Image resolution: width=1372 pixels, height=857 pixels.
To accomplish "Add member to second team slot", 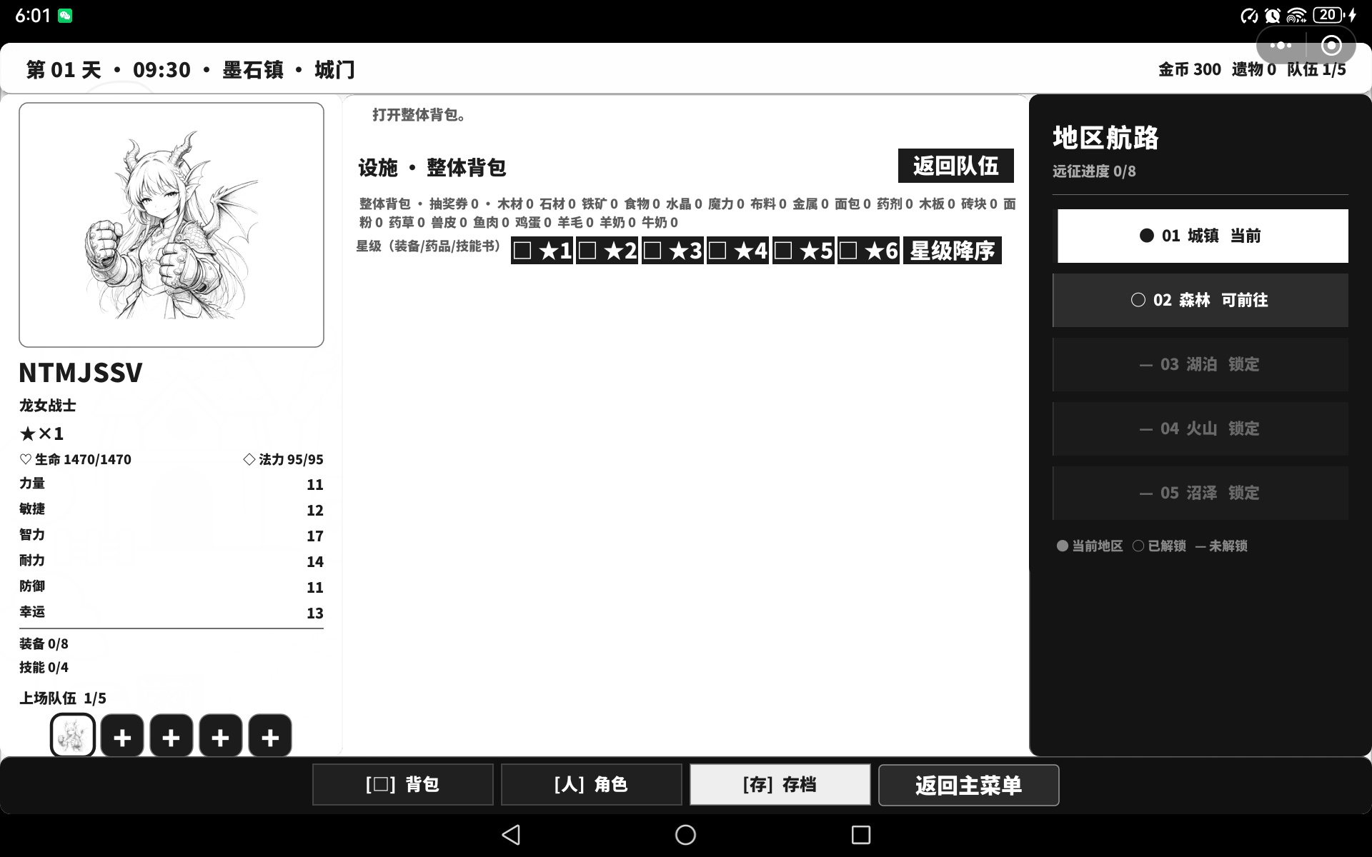I will tap(122, 736).
